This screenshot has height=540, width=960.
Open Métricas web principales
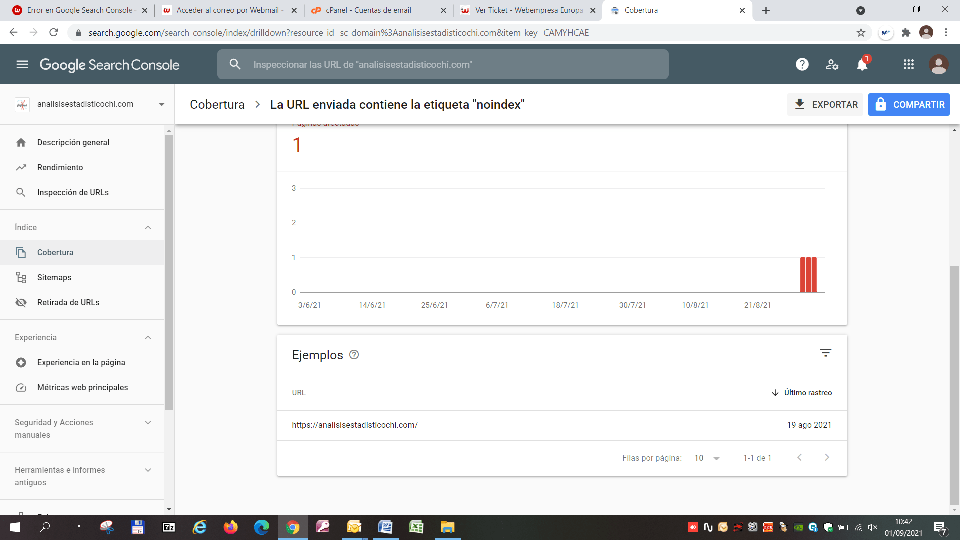click(82, 387)
